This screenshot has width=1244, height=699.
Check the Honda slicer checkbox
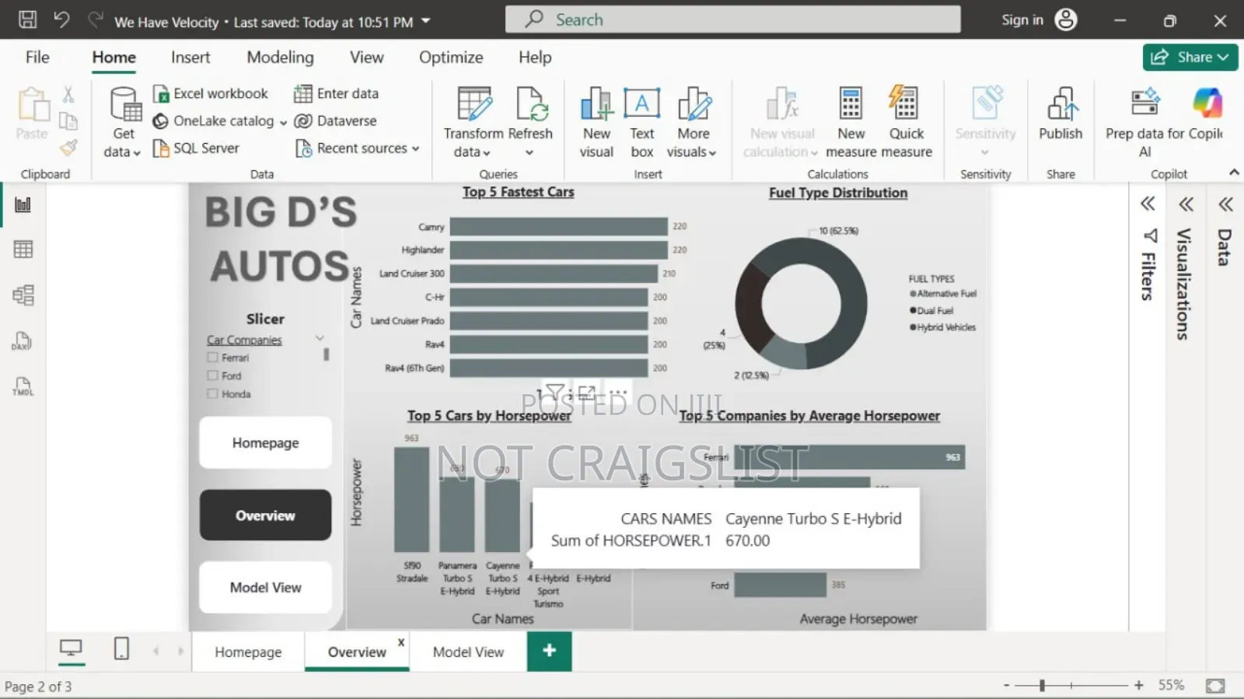click(212, 393)
